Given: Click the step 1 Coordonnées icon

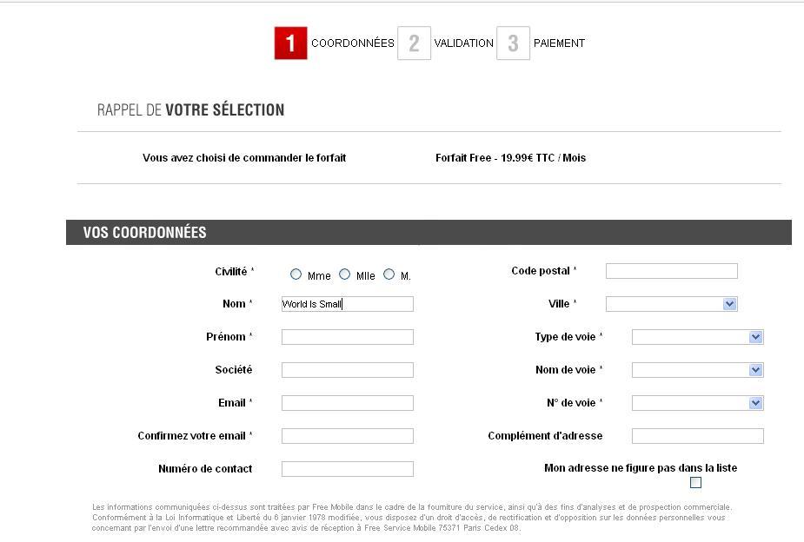Looking at the screenshot, I should pyautogui.click(x=290, y=43).
